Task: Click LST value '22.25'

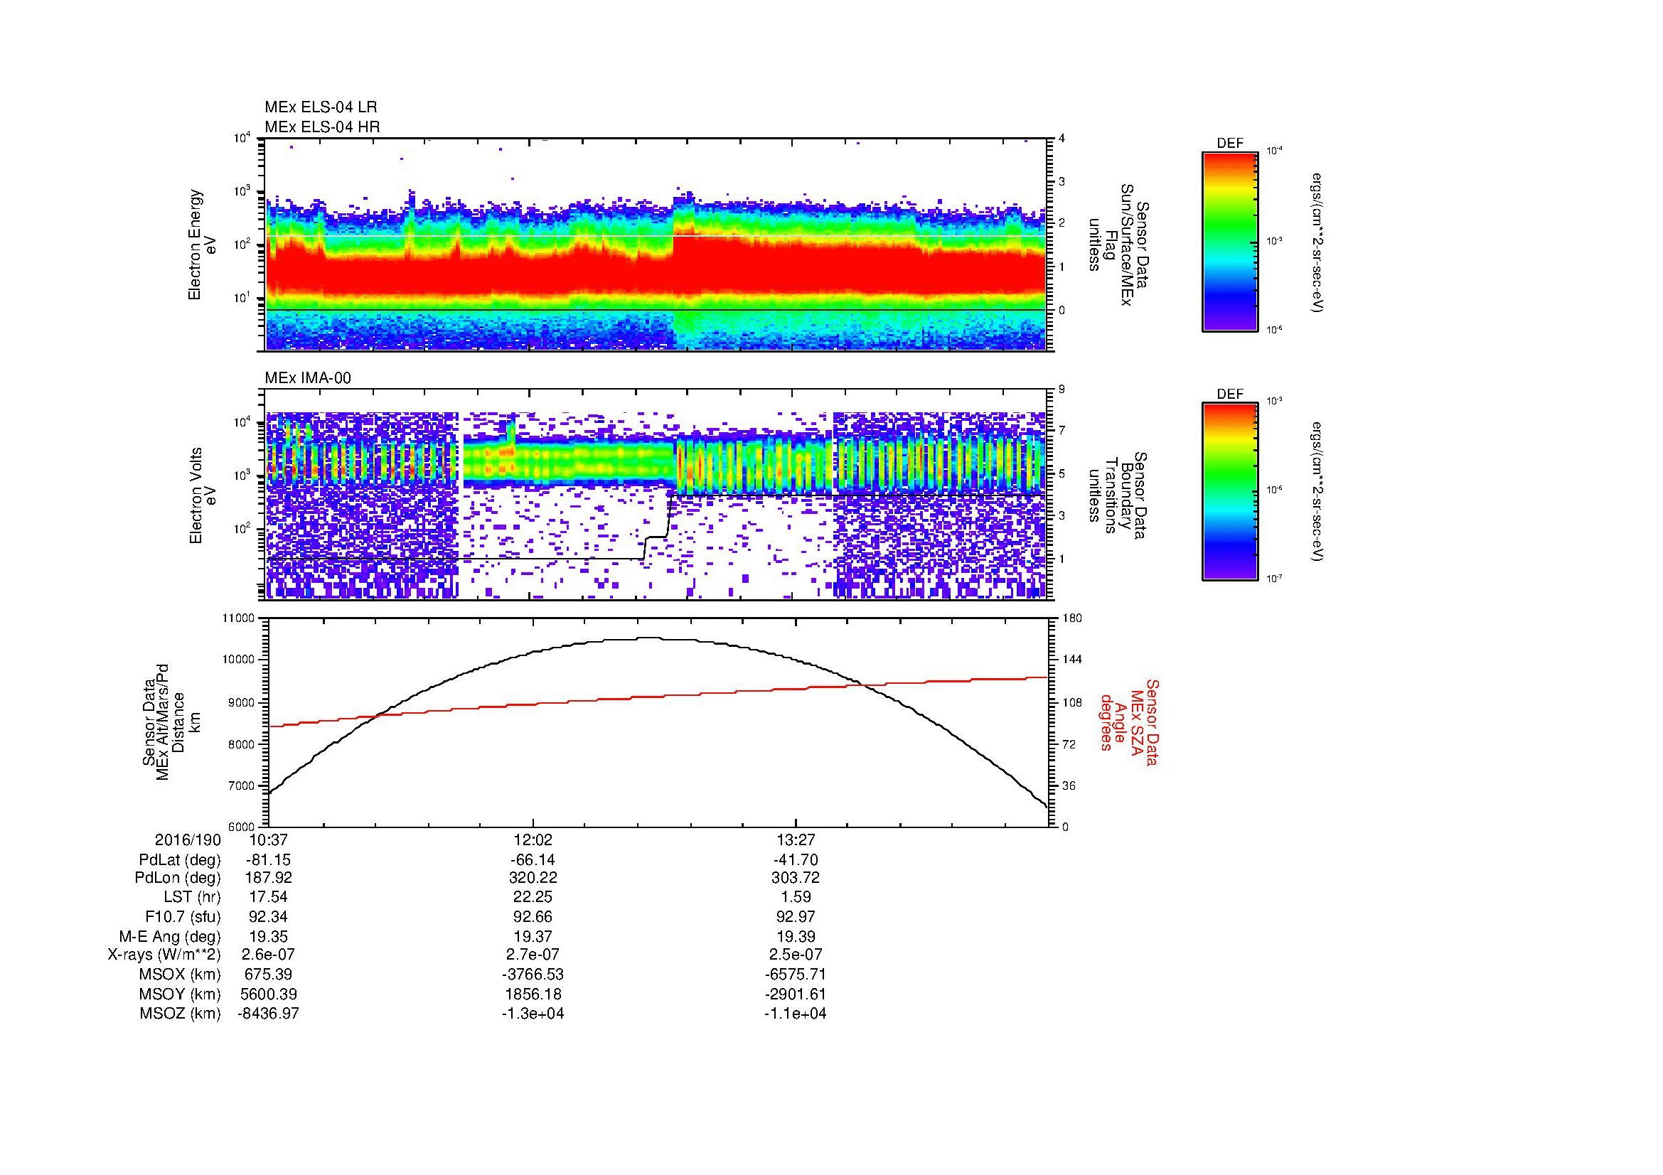Action: click(x=533, y=897)
